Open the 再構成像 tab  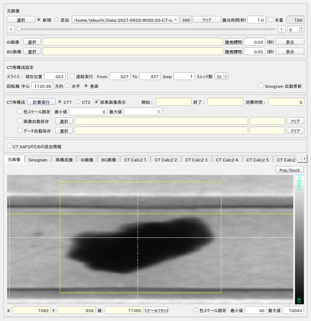click(64, 160)
